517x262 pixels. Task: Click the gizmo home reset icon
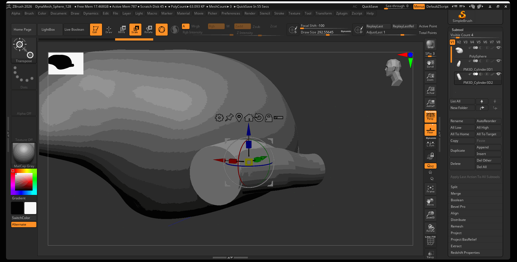249,118
